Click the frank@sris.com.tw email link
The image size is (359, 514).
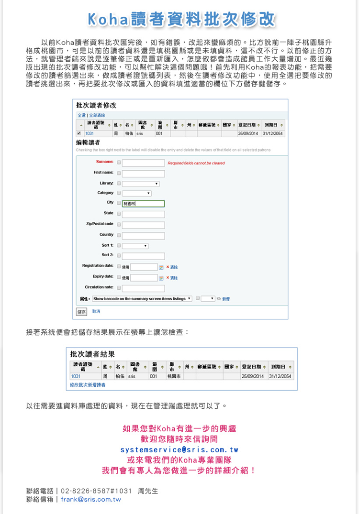point(91,499)
